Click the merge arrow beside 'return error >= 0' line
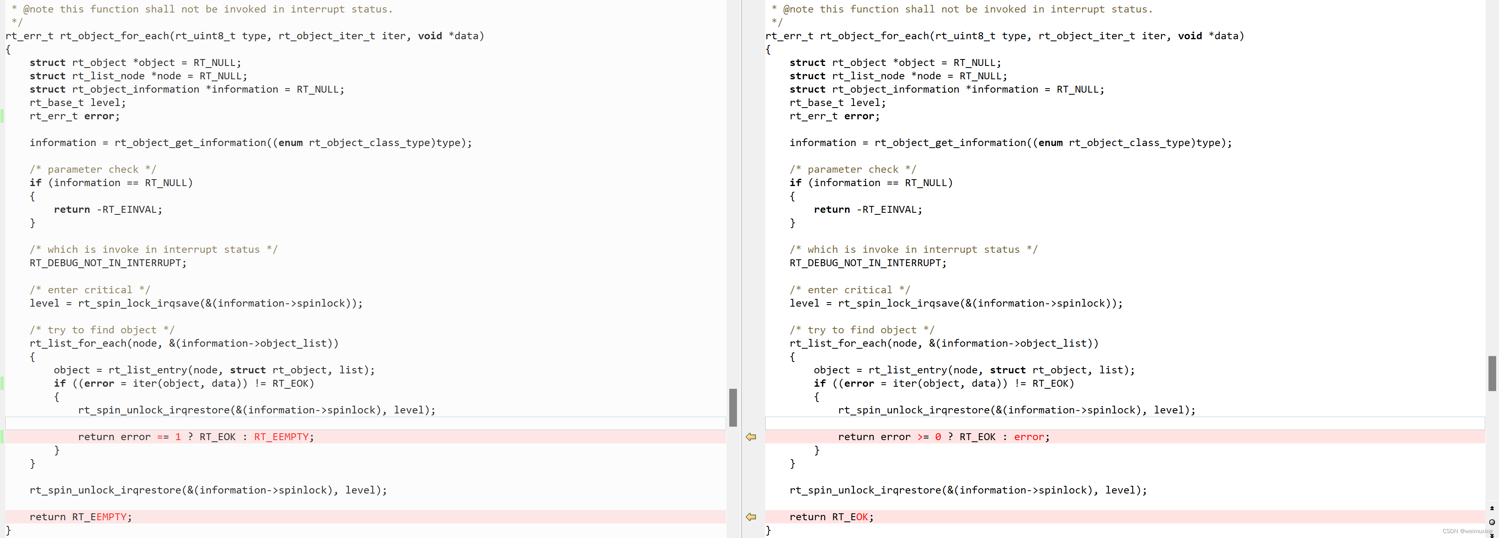This screenshot has width=1499, height=538. click(x=751, y=437)
